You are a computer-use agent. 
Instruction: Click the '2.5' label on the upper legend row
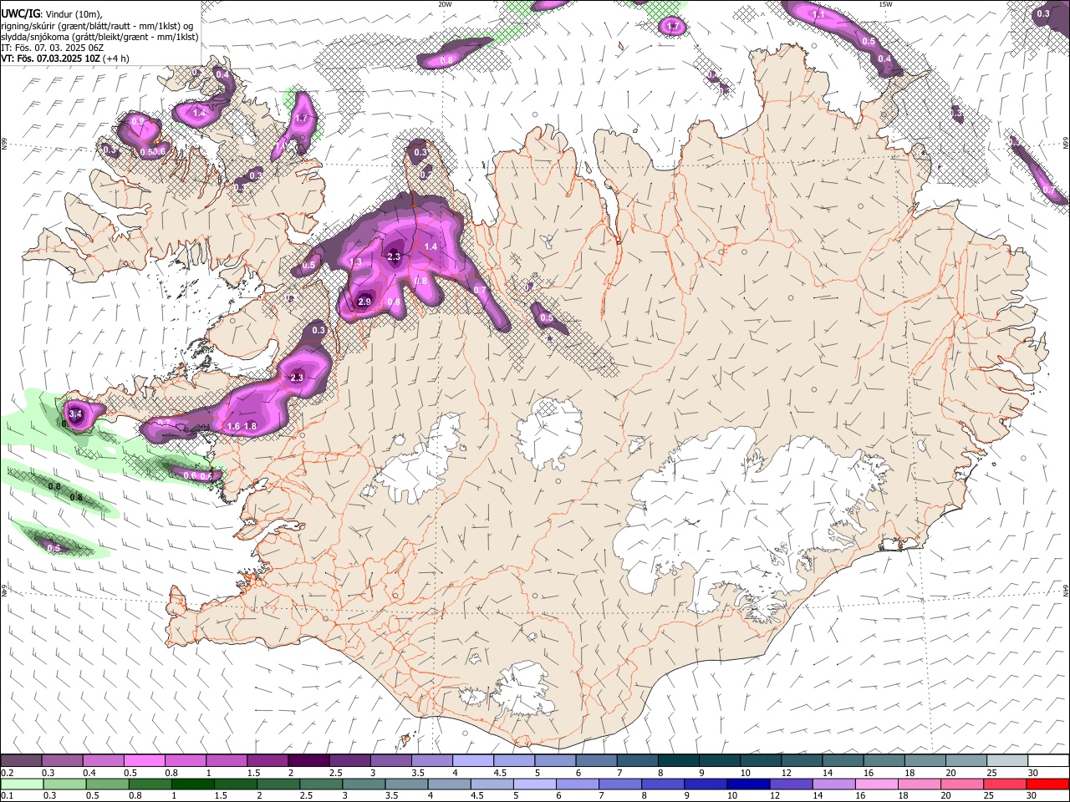335,773
